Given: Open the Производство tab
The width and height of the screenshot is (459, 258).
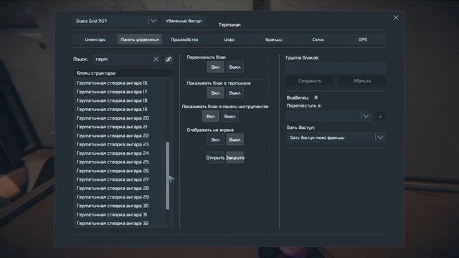Looking at the screenshot, I should (184, 39).
